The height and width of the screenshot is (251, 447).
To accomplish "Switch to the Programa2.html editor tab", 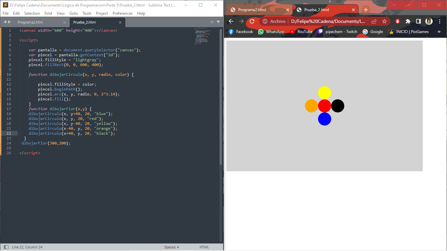I will tap(30, 22).
